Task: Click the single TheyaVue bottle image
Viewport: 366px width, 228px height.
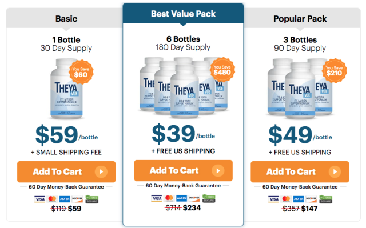Action: coord(66,89)
